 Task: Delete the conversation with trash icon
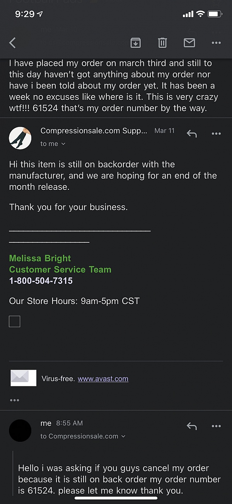[x=162, y=43]
